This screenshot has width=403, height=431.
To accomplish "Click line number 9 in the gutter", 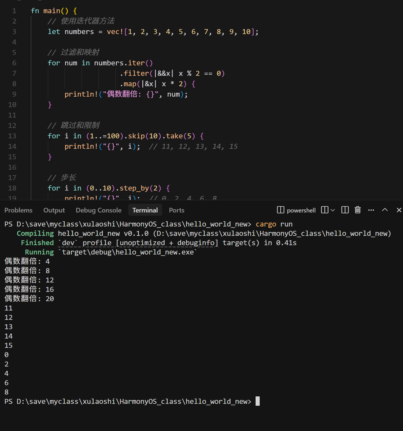I will point(14,94).
